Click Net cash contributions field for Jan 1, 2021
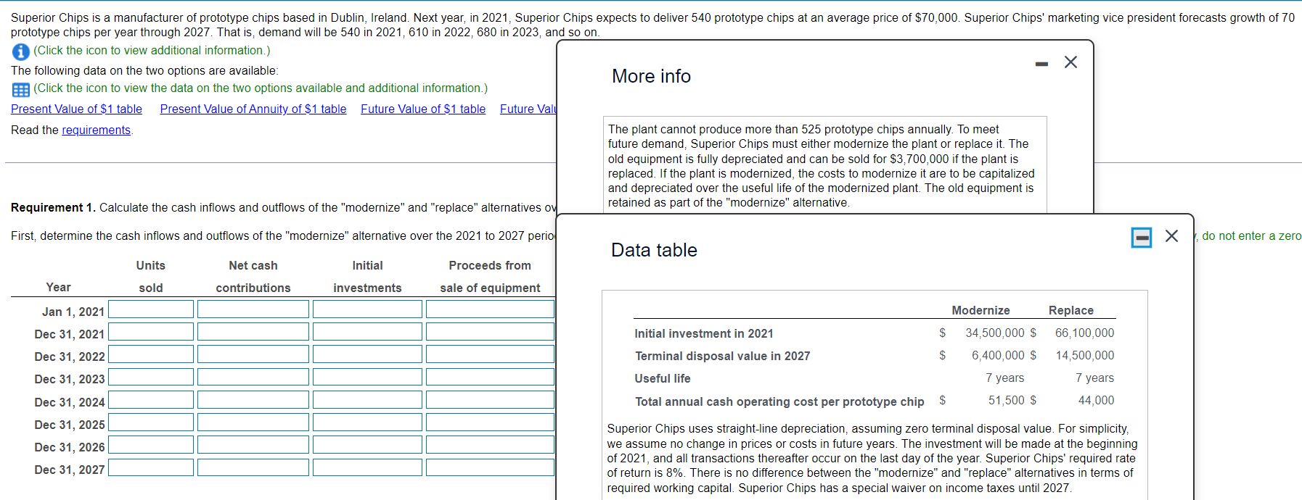1302x500 pixels. pos(253,309)
